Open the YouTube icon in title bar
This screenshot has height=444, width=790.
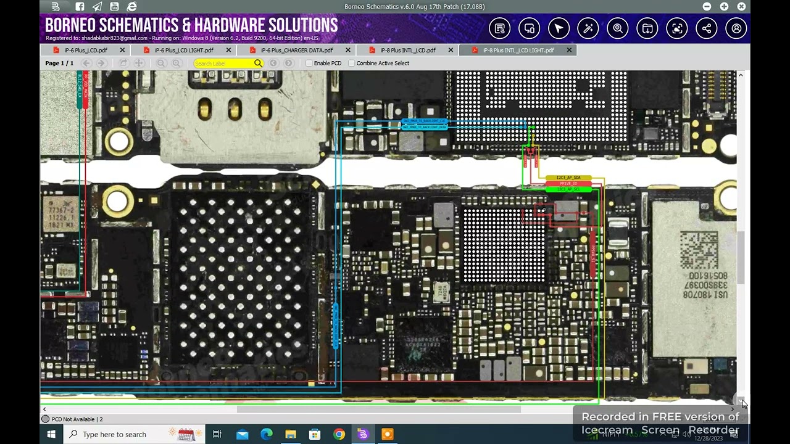click(114, 7)
